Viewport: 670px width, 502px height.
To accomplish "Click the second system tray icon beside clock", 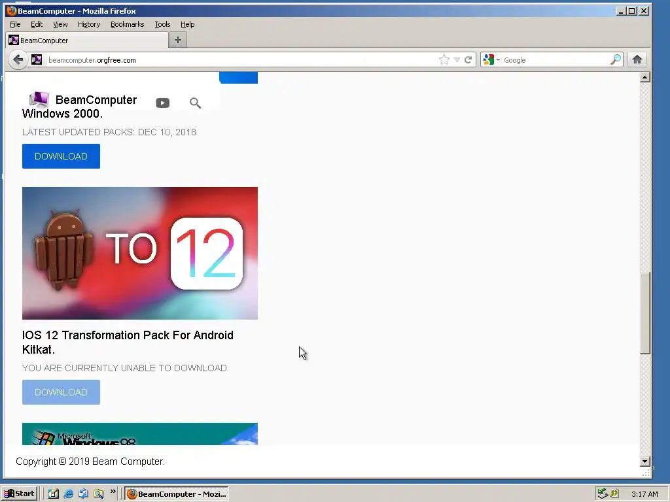I will [x=614, y=494].
